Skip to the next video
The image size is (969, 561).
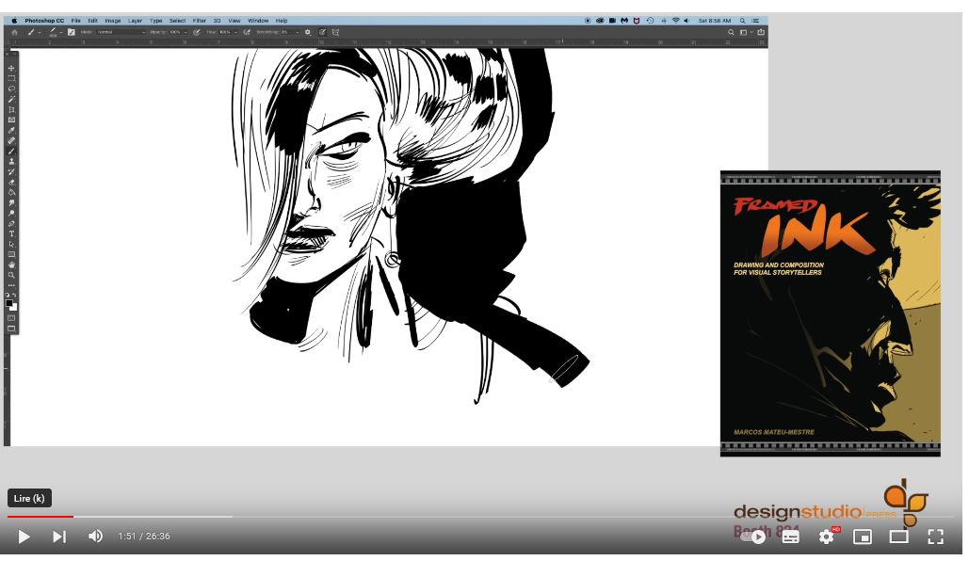(58, 537)
